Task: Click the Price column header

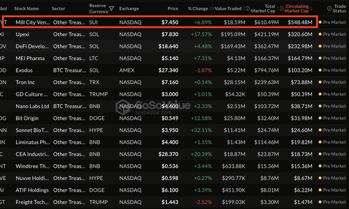Action: pos(173,8)
